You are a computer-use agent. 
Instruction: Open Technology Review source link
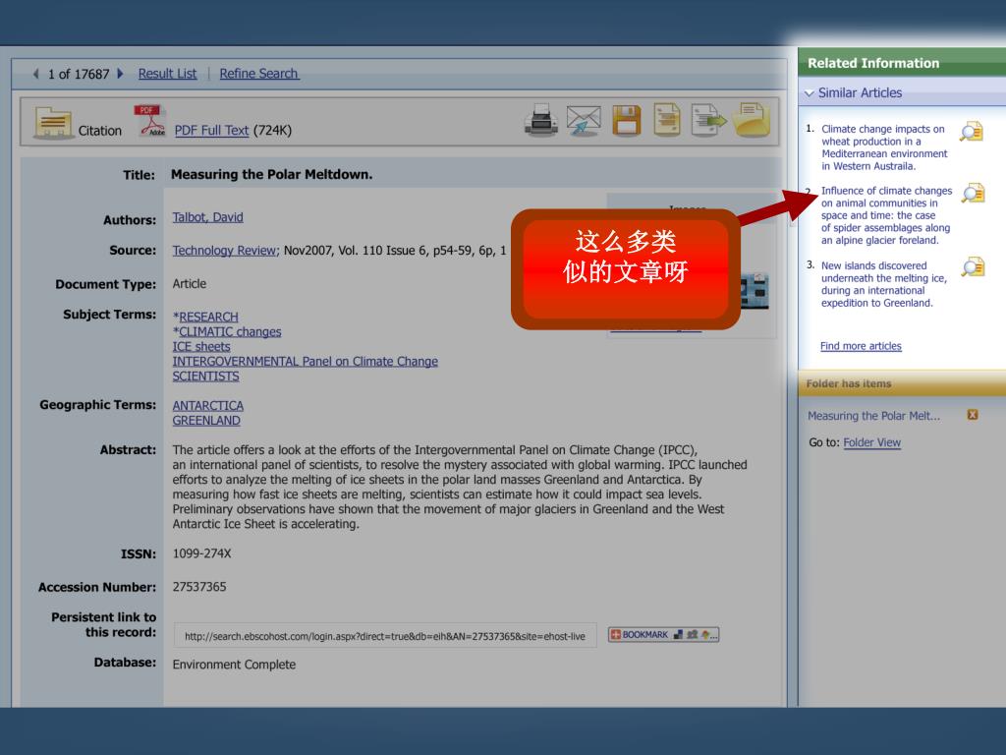pyautogui.click(x=225, y=251)
